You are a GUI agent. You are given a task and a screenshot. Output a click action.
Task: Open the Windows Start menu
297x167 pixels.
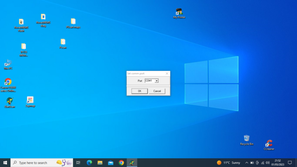click(5, 163)
